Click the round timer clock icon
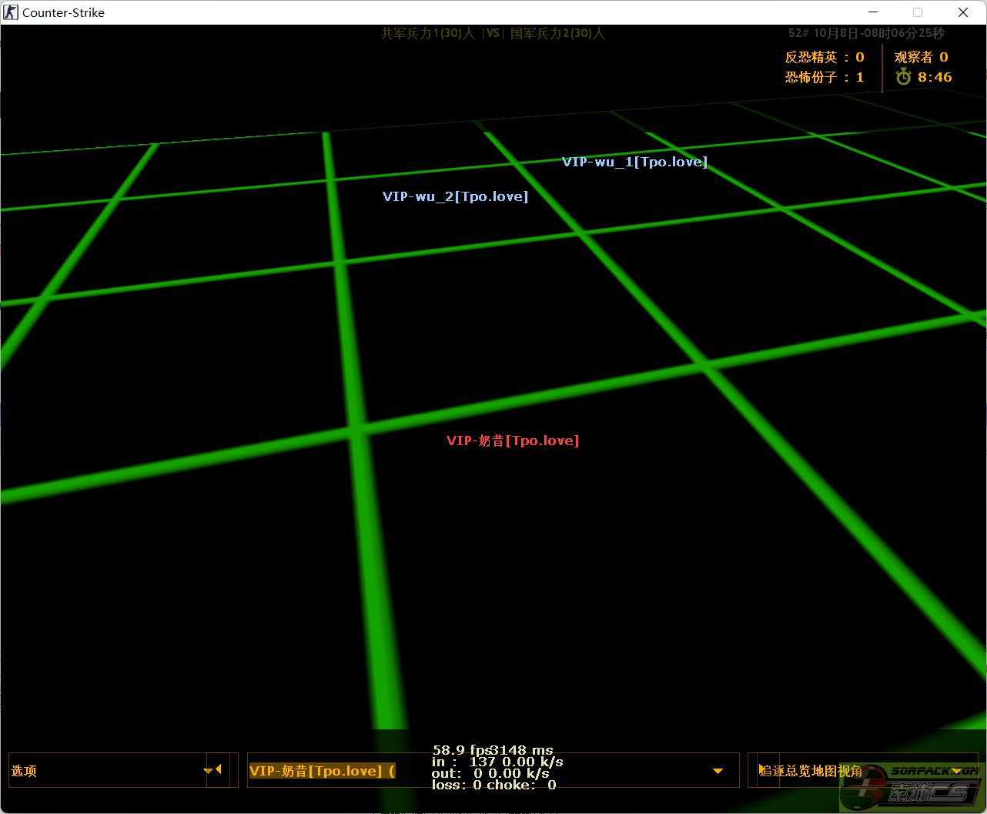Viewport: 987px width, 814px height. pos(903,77)
